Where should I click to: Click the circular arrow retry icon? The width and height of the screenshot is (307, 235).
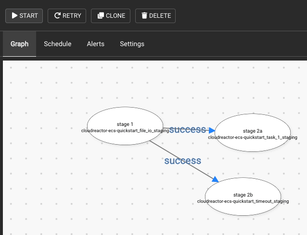(57, 15)
